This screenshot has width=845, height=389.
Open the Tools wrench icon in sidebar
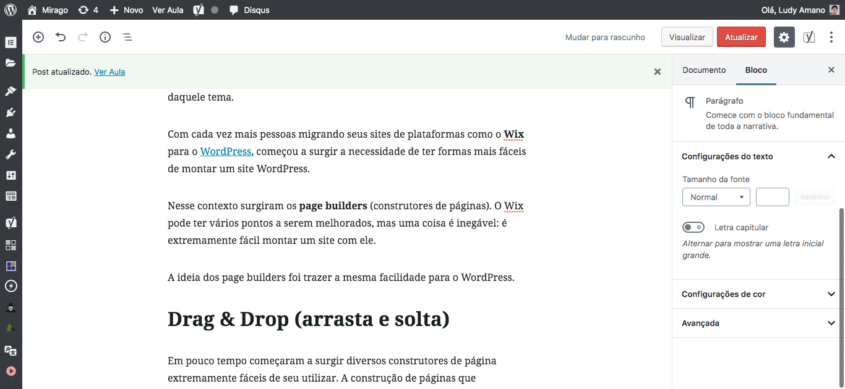11,154
